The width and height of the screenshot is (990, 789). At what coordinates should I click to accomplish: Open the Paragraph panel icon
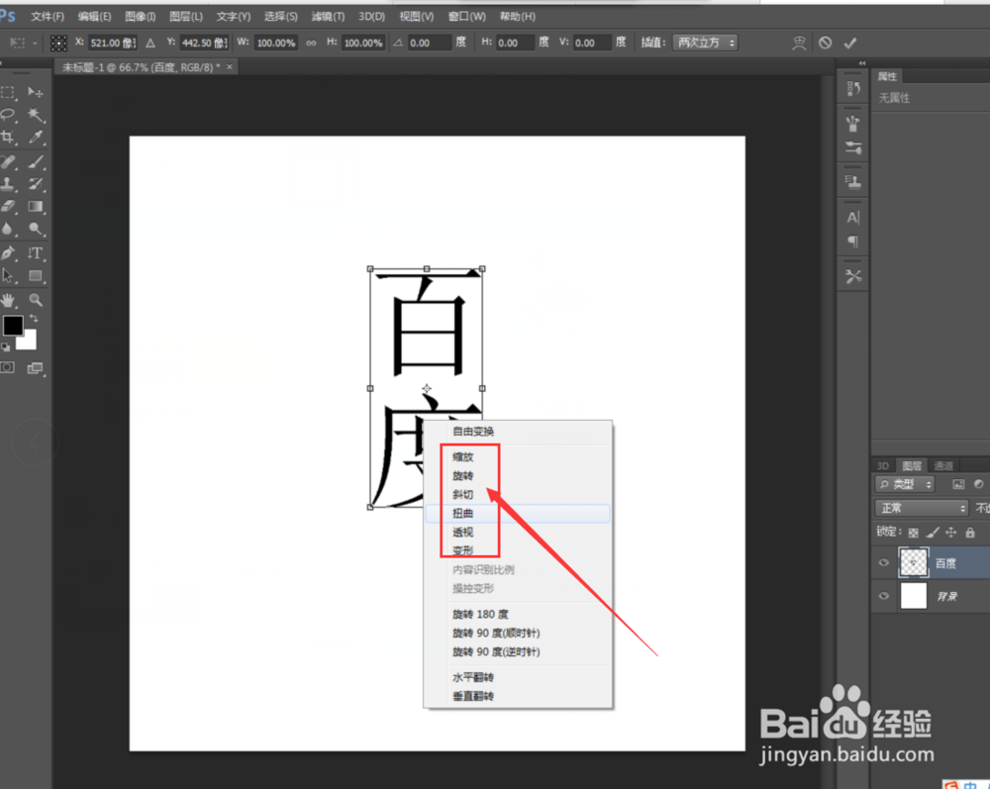click(853, 242)
